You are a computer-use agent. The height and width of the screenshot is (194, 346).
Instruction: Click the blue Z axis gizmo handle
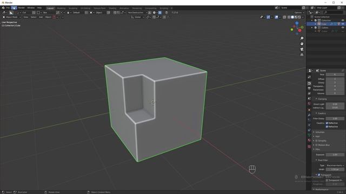pyautogui.click(x=297, y=23)
